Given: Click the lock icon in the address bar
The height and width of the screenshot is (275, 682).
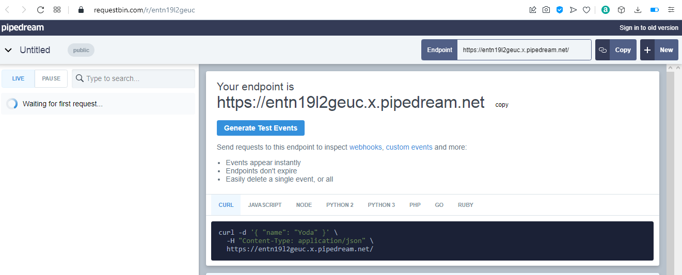Looking at the screenshot, I should pos(80,10).
